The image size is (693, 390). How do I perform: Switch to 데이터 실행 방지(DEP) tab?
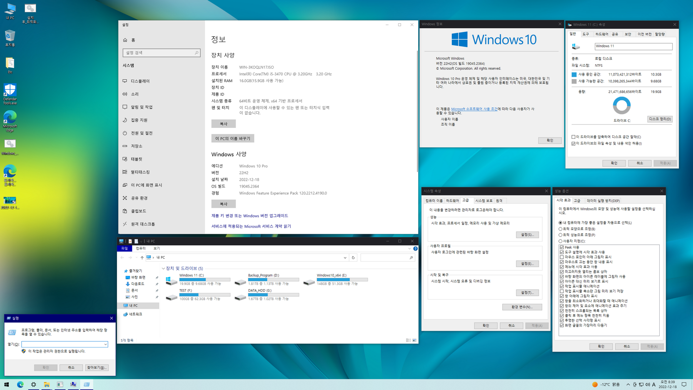pos(603,200)
